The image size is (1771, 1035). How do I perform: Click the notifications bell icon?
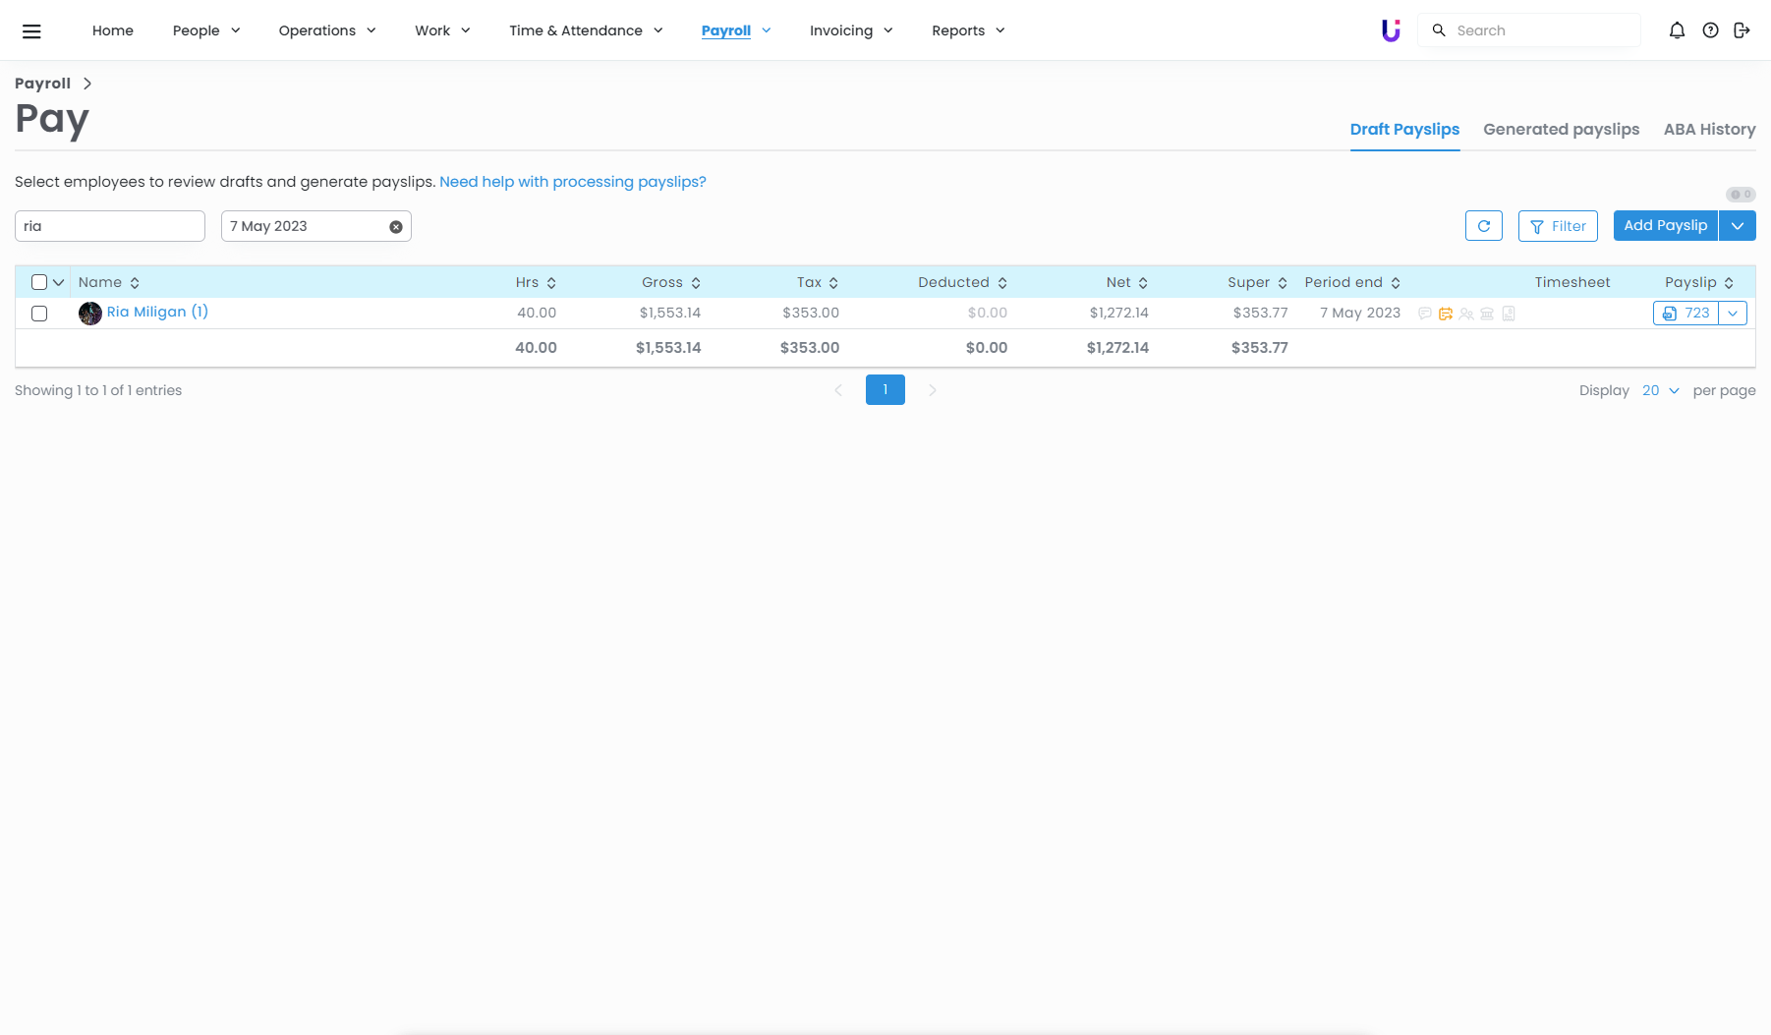[1677, 30]
